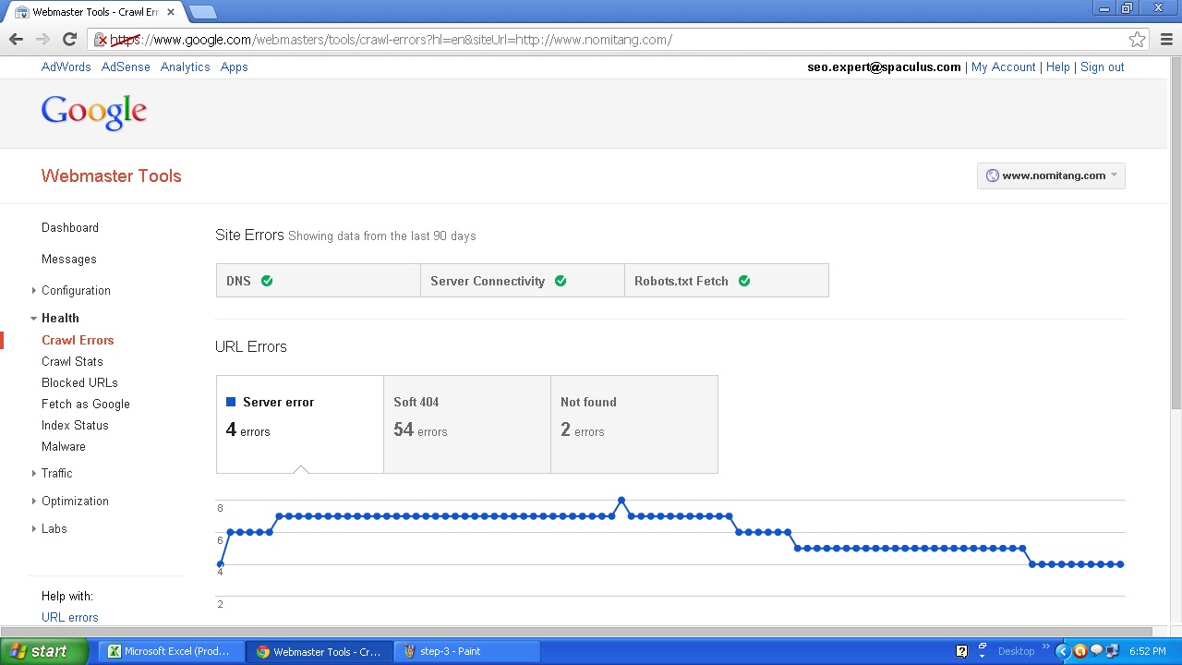The height and width of the screenshot is (665, 1182).
Task: Click the taskbar help question icon
Action: (x=961, y=651)
